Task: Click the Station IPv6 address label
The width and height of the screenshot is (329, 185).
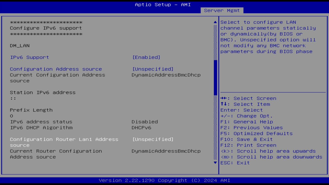Action: coord(43,92)
